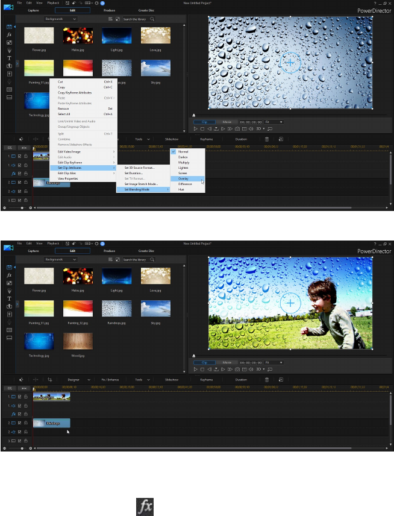
Task: Choose Overlay blending mode in submenu
Action: tap(187, 178)
